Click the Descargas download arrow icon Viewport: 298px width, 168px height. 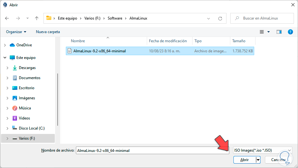click(x=14, y=68)
